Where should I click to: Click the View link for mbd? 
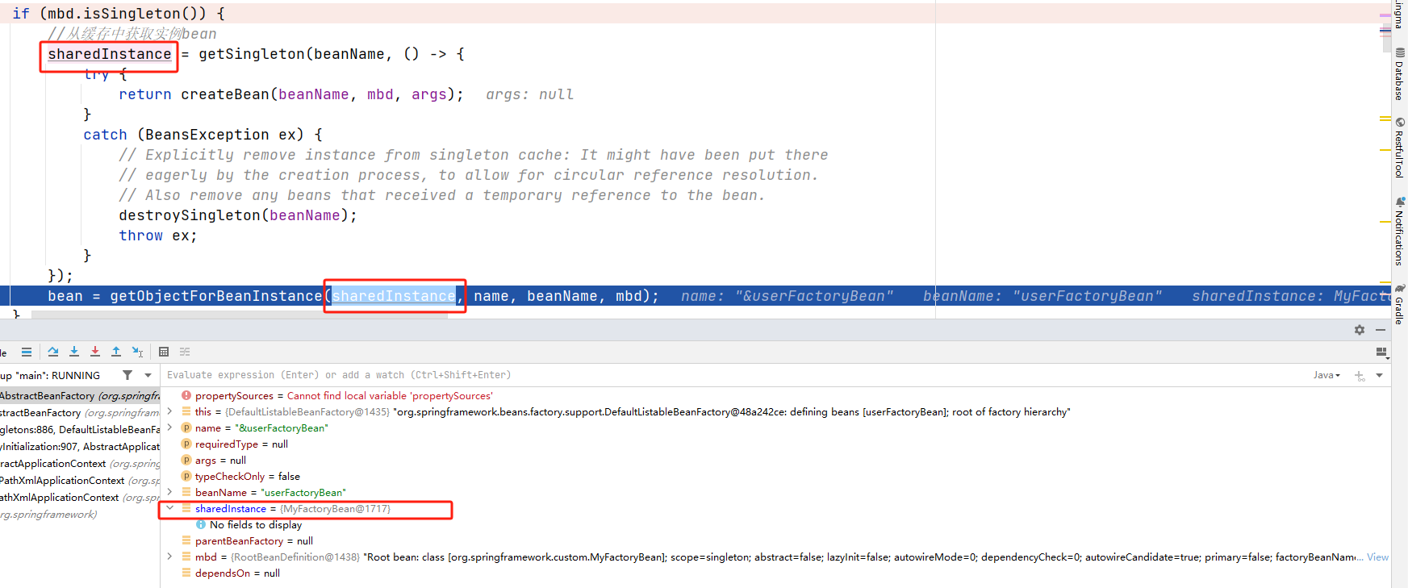click(x=1377, y=557)
